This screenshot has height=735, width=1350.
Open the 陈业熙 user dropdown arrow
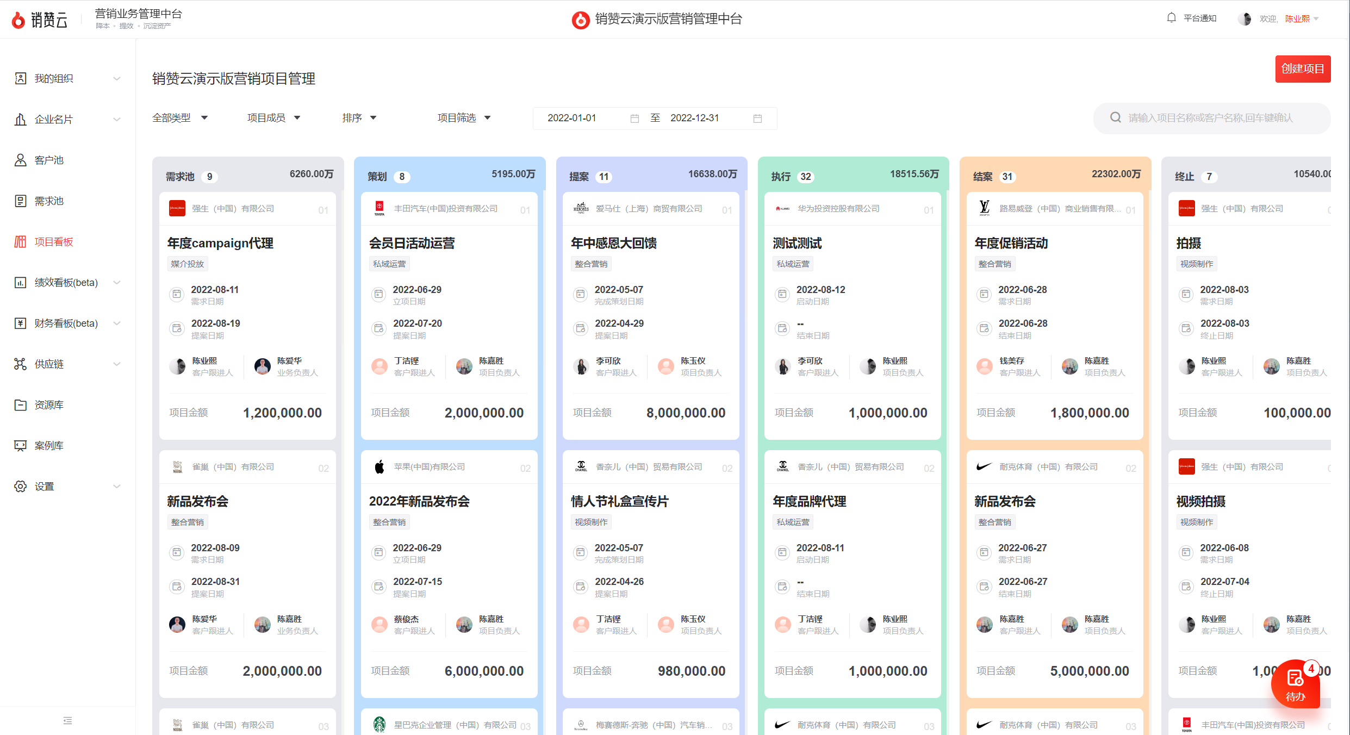1316,19
